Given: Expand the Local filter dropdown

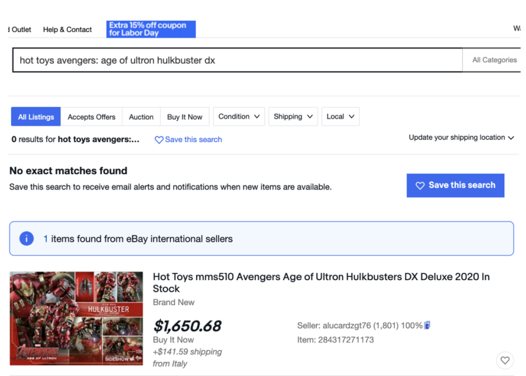Looking at the screenshot, I should click(340, 117).
